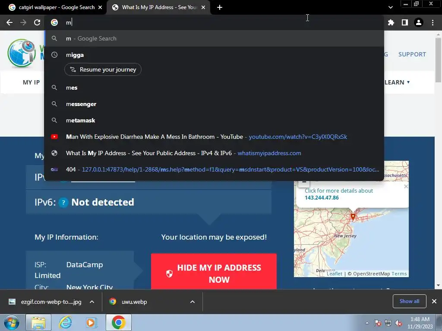442x331 pixels.
Task: Reload the page with the refresh icon
Action: pyautogui.click(x=37, y=22)
